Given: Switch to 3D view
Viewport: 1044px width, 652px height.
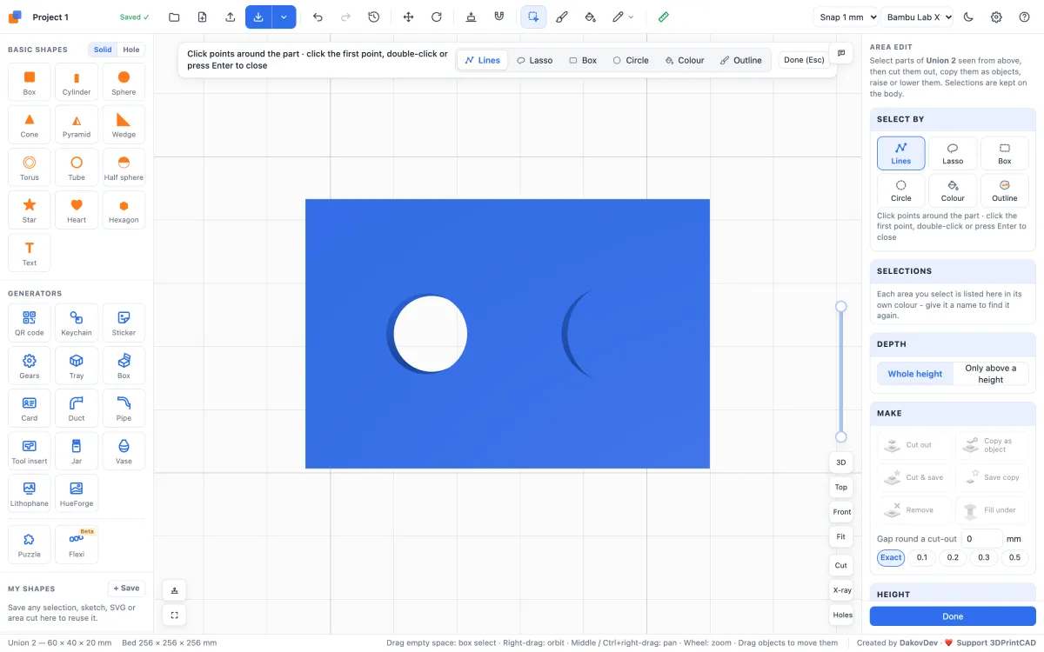Looking at the screenshot, I should click(x=841, y=462).
